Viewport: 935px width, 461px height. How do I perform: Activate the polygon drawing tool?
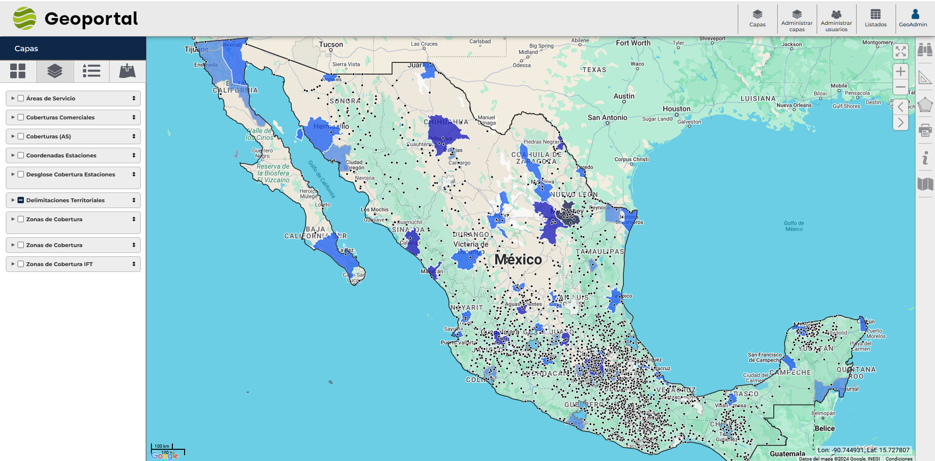(925, 105)
